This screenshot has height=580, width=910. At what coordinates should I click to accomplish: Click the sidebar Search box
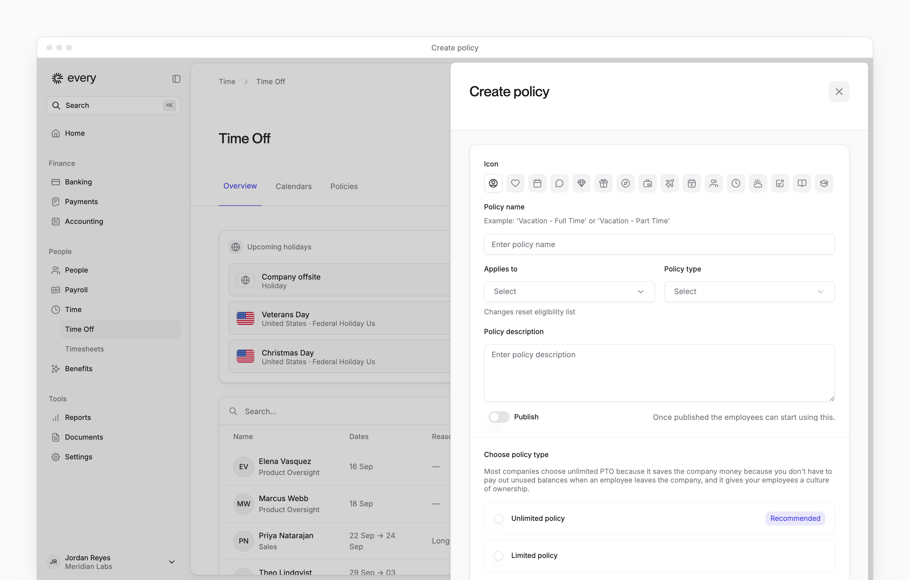click(113, 105)
